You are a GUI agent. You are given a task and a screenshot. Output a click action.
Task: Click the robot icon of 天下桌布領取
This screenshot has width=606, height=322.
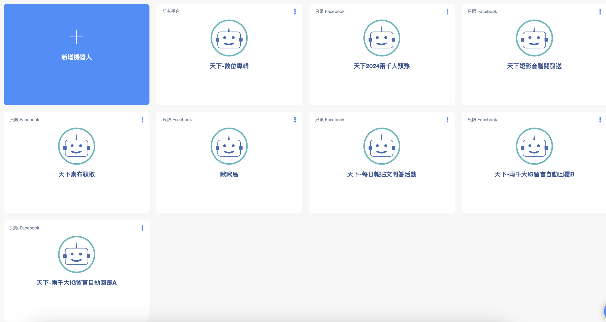[77, 146]
